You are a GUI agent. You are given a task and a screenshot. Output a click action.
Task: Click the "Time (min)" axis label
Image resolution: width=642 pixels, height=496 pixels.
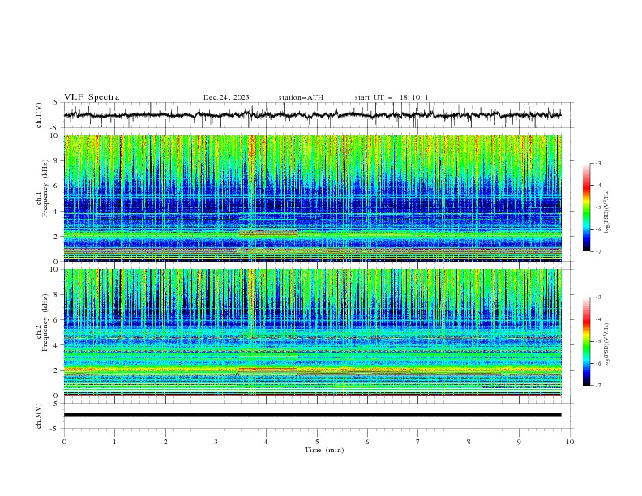point(324,450)
